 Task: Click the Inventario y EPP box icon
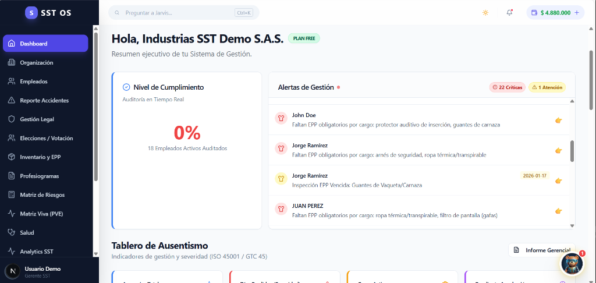[x=12, y=157]
